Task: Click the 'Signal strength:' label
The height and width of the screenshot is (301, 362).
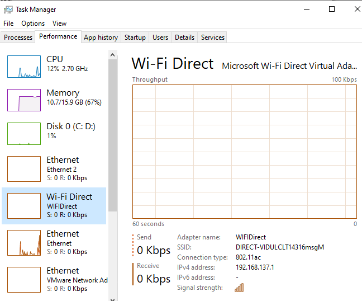Action: coord(200,288)
